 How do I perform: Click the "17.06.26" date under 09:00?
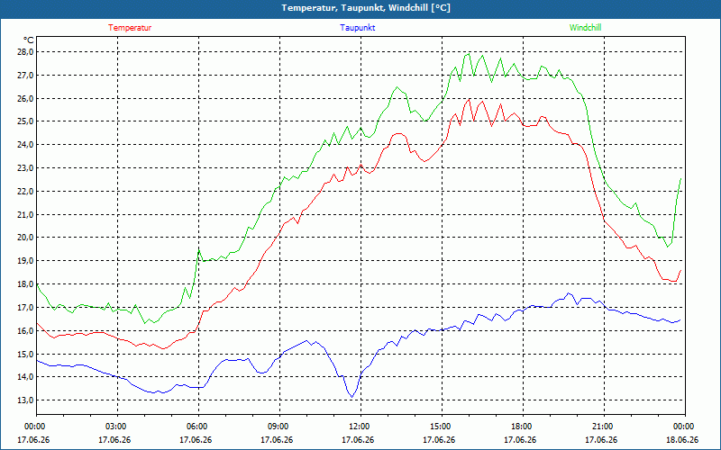click(x=278, y=440)
